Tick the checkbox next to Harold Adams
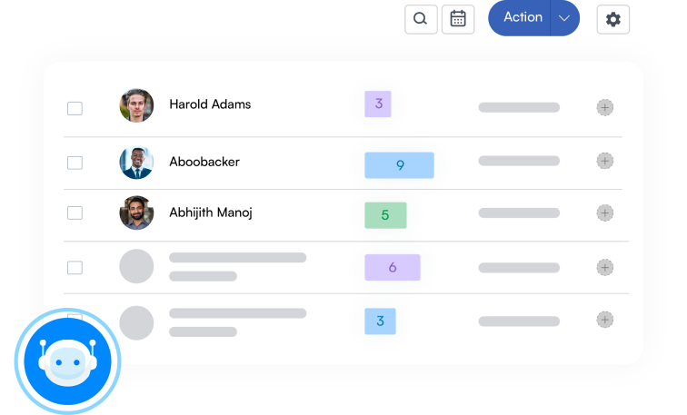Screen dimensions: 687x415 pyautogui.click(x=75, y=108)
